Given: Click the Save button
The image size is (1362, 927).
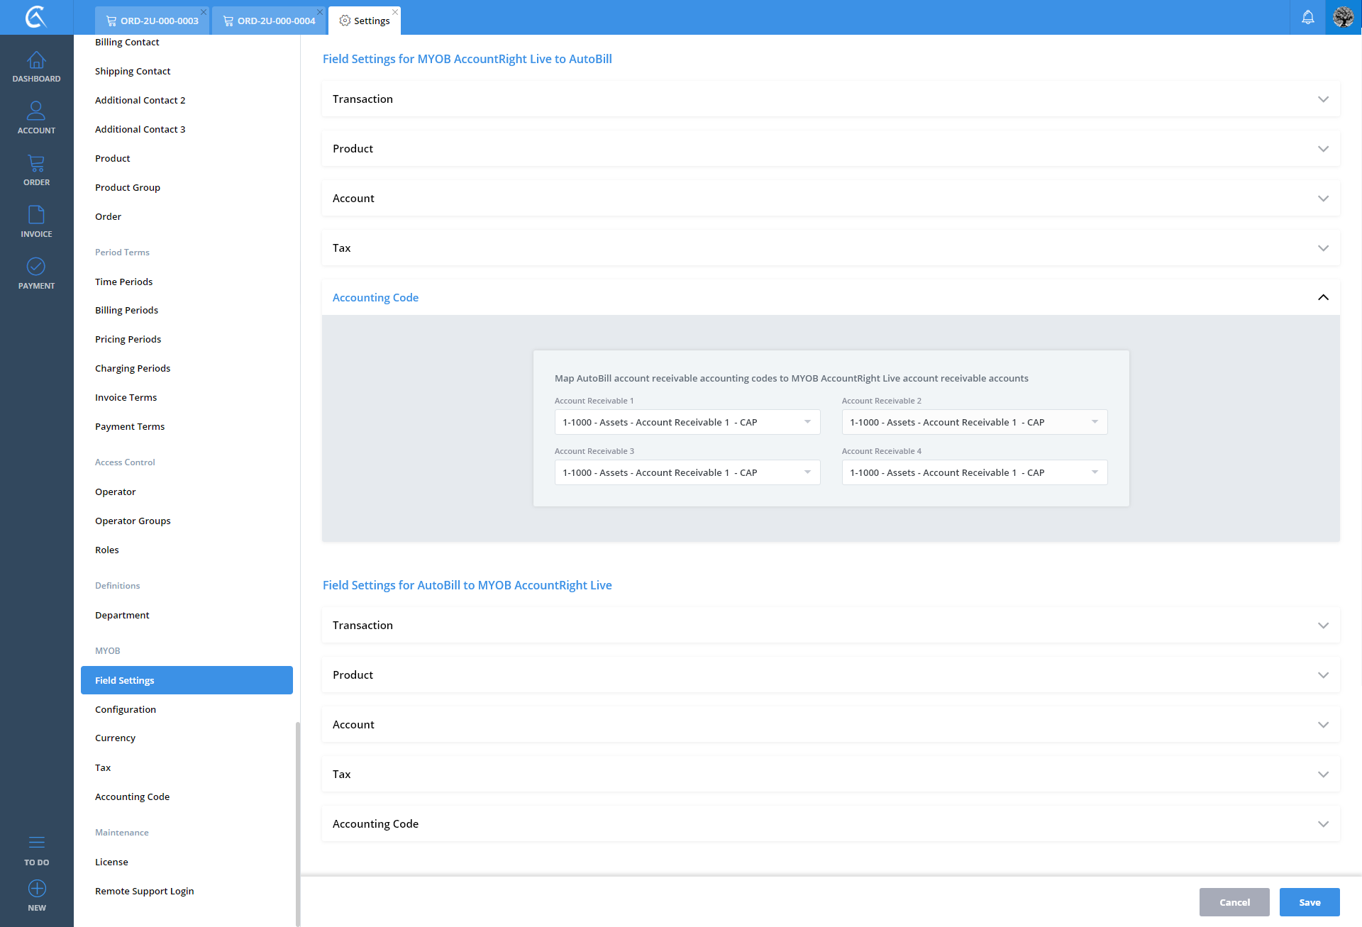Looking at the screenshot, I should tap(1309, 902).
